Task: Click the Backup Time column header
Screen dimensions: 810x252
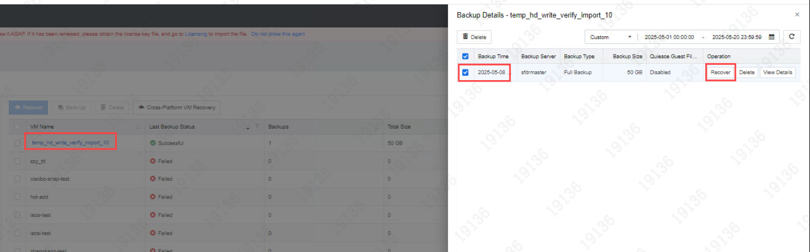Action: pyautogui.click(x=493, y=56)
